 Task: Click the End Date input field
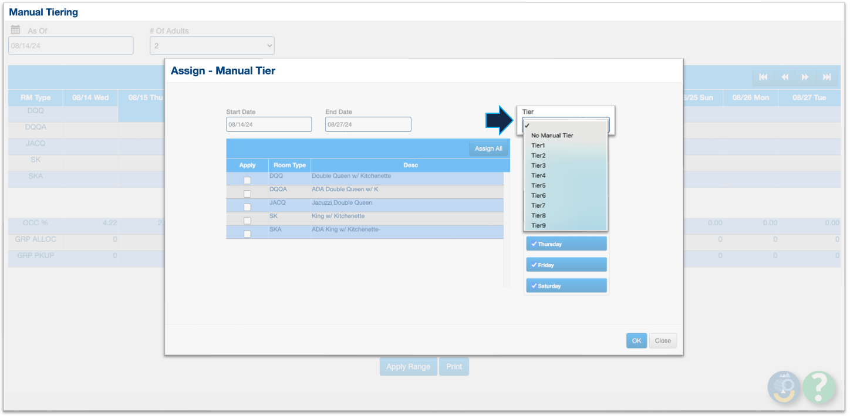368,124
